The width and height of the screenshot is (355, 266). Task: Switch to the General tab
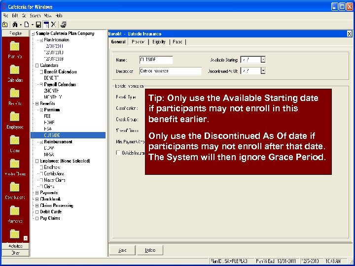[118, 42]
